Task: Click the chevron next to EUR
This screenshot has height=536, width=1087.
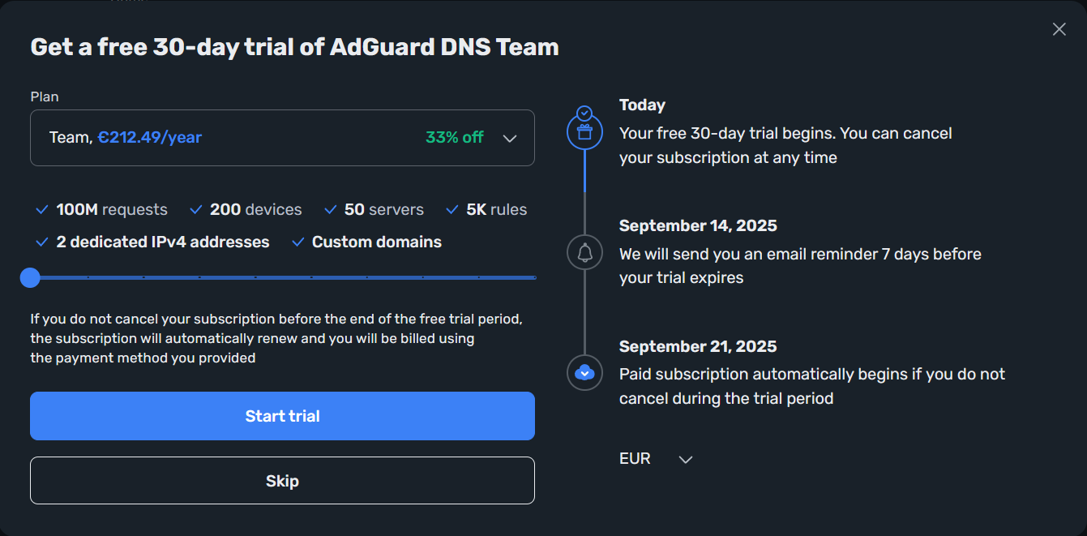Action: coord(686,460)
